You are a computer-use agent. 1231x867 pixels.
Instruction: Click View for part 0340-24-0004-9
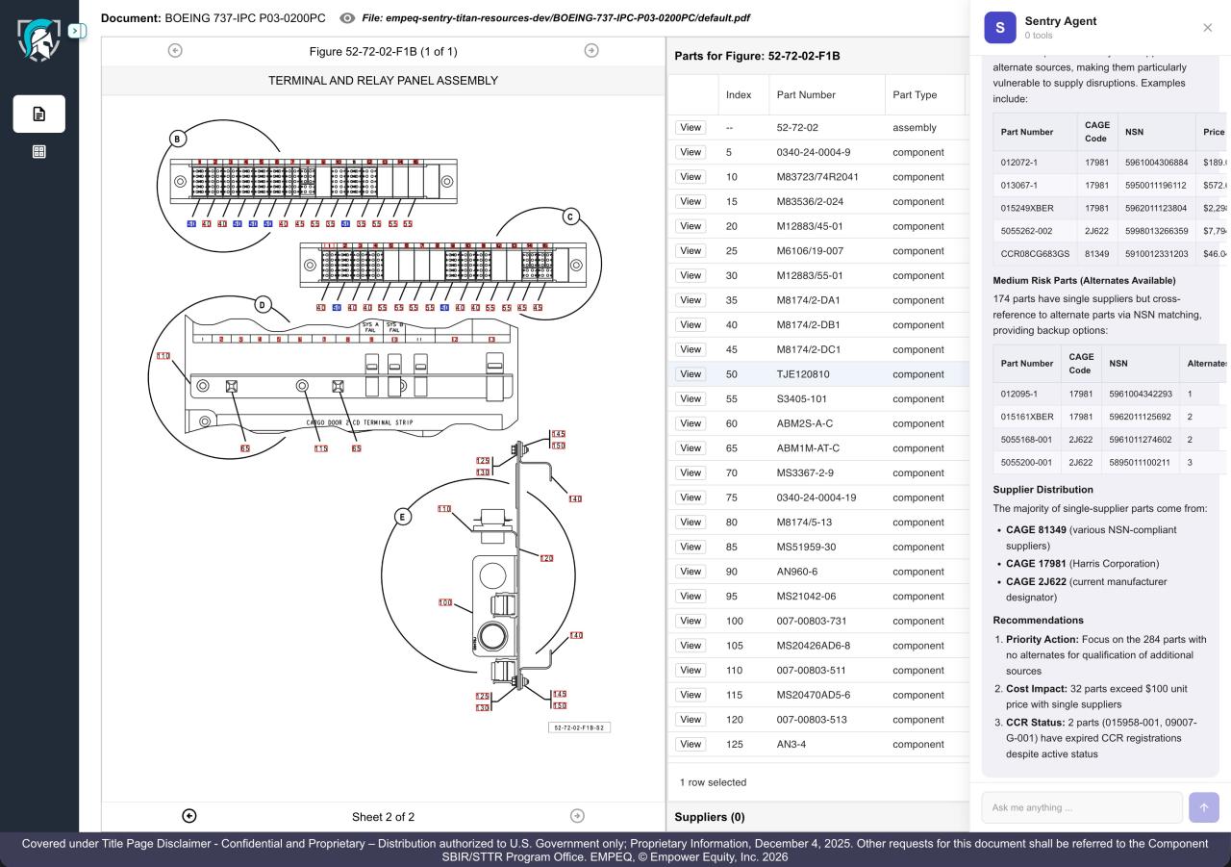690,152
